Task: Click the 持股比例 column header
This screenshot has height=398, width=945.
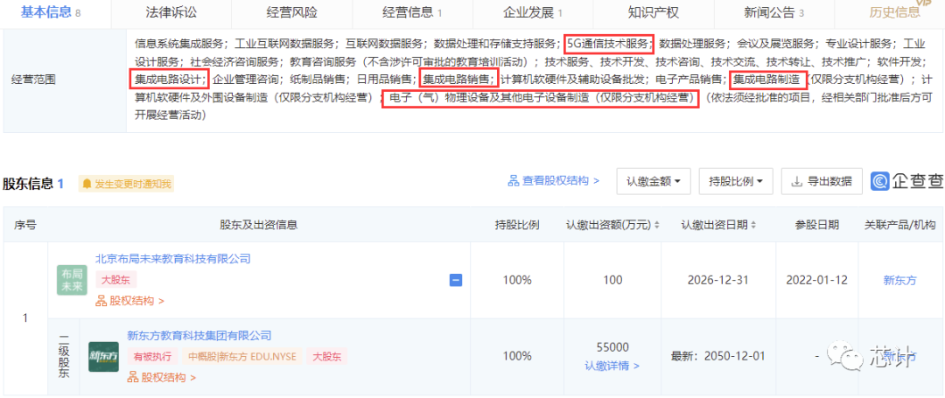Action: [517, 225]
